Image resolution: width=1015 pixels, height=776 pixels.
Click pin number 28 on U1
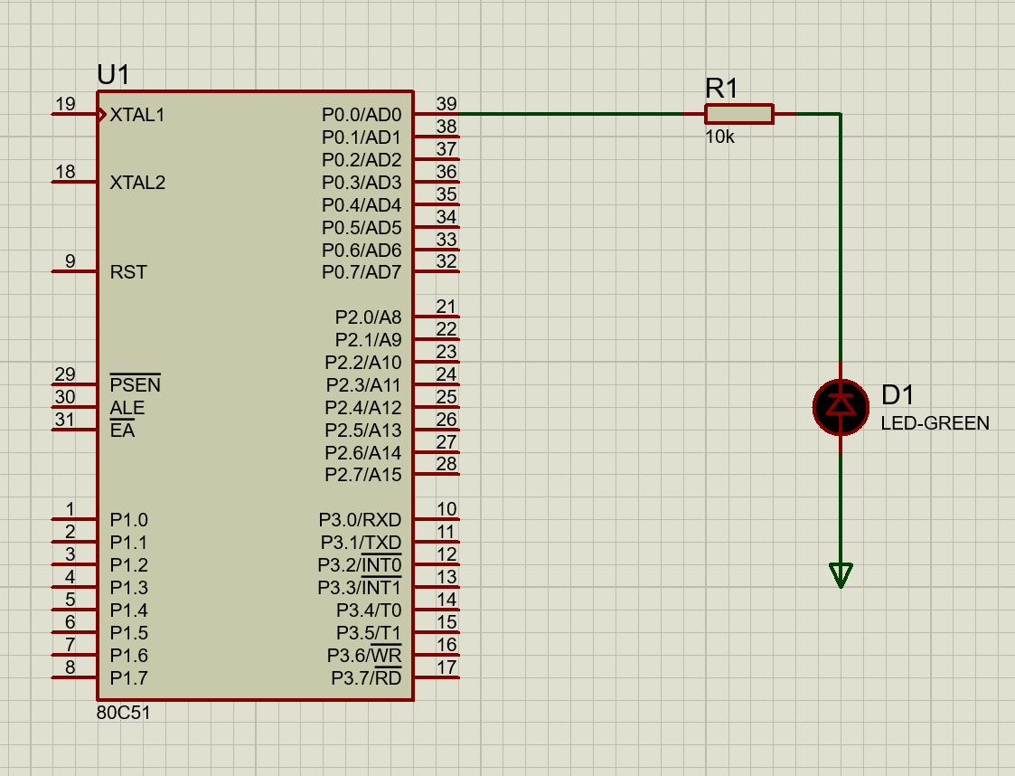tap(446, 464)
